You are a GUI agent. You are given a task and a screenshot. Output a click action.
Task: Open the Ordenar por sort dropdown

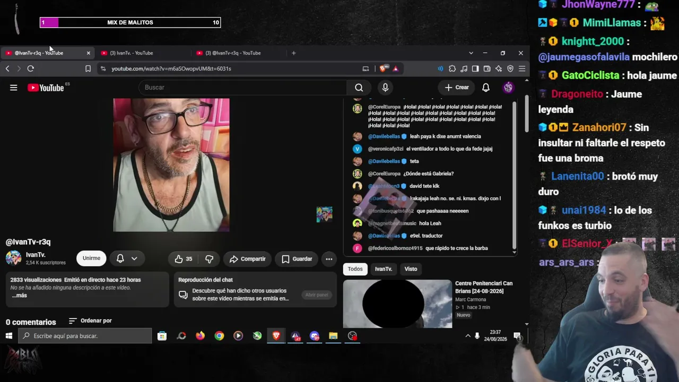click(x=90, y=321)
